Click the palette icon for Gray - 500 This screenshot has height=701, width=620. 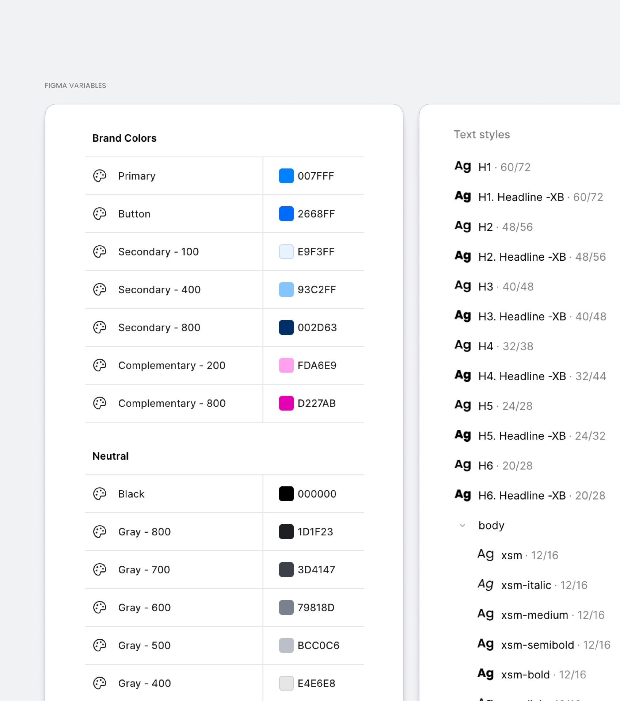pos(100,646)
